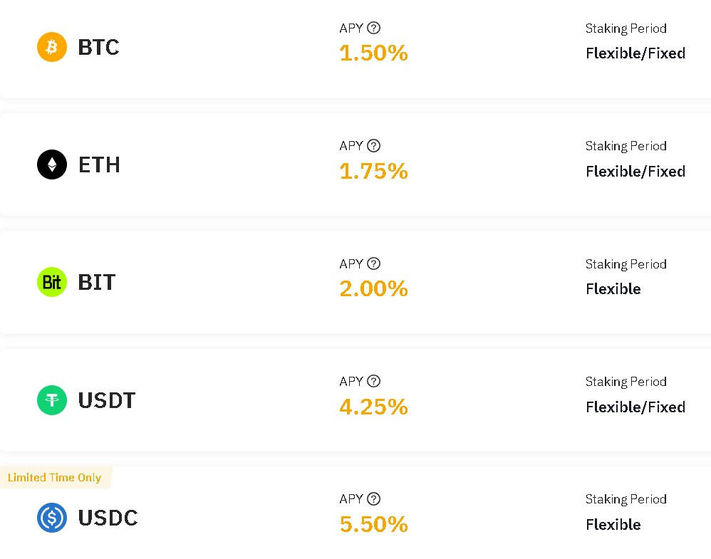Open APY help tooltip in USDT row

tap(373, 381)
